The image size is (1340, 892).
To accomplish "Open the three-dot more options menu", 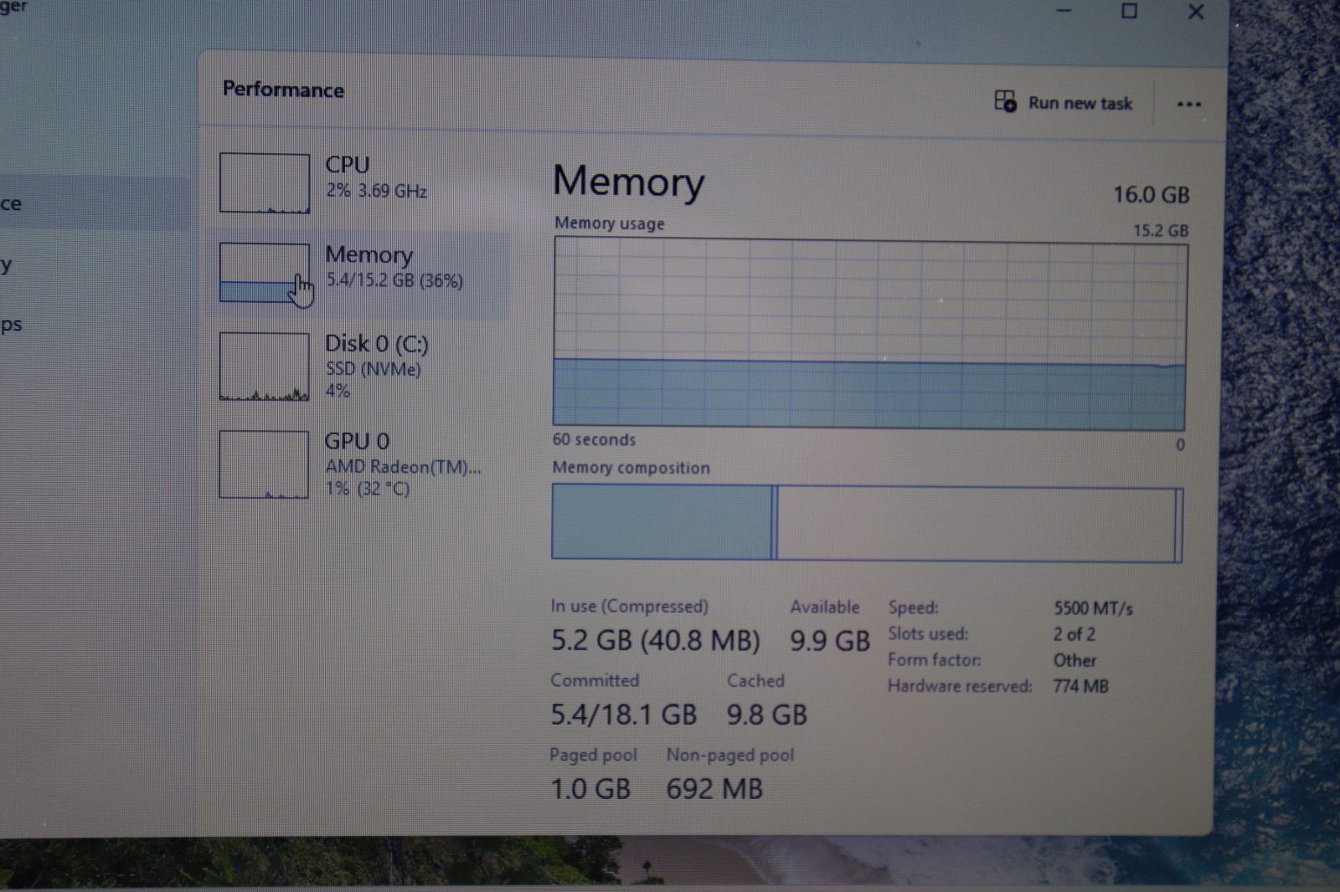I will (x=1188, y=105).
